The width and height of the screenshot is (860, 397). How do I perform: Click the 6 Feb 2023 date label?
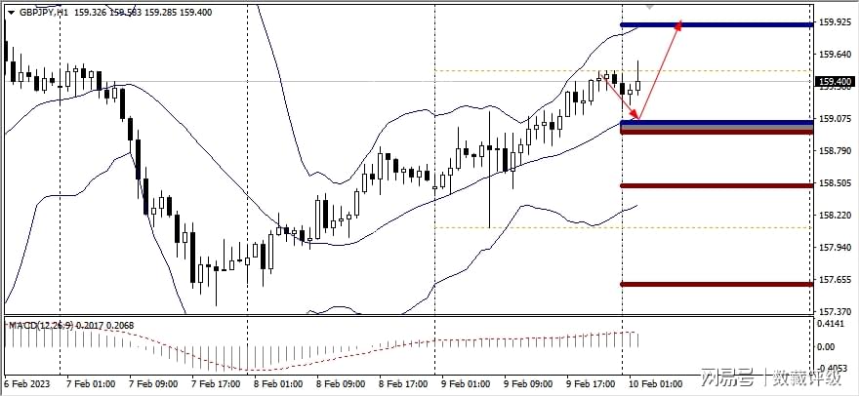(26, 382)
